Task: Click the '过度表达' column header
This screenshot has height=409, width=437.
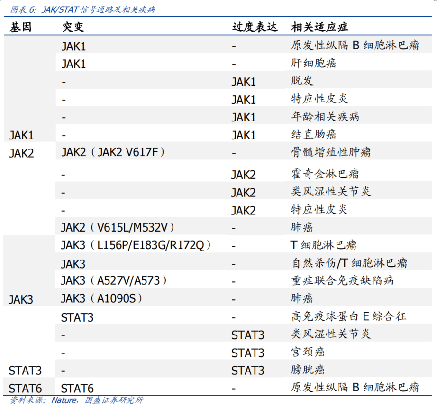Action: tap(255, 27)
